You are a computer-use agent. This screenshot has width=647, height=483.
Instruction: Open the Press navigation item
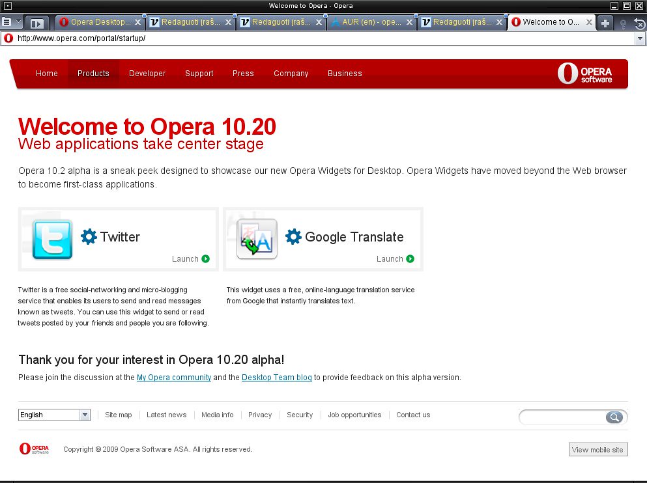point(243,74)
